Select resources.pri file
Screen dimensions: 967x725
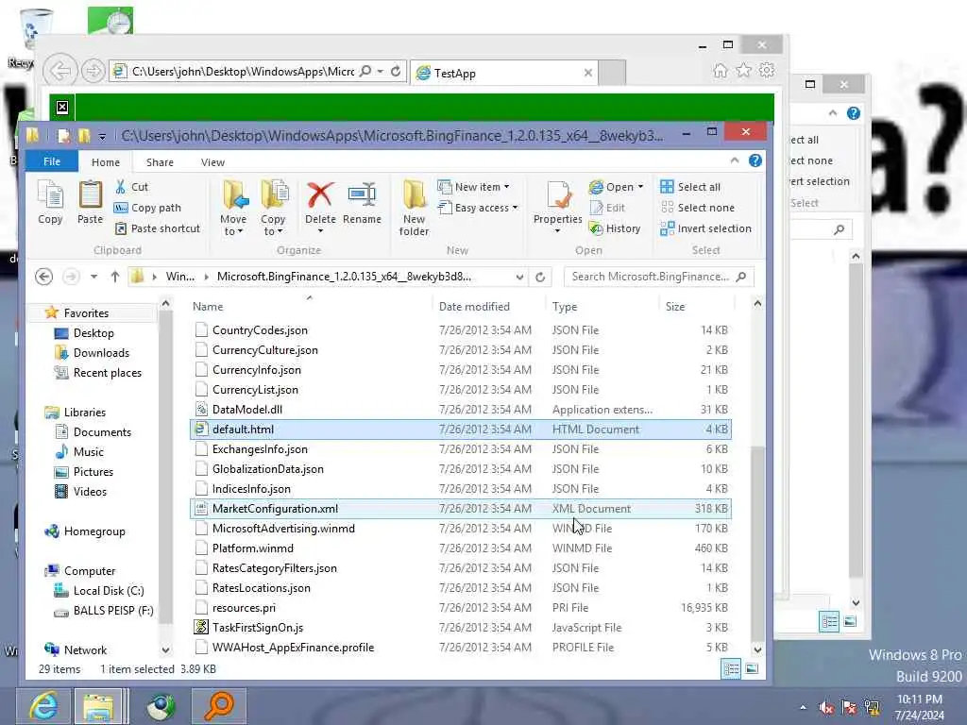click(x=461, y=608)
